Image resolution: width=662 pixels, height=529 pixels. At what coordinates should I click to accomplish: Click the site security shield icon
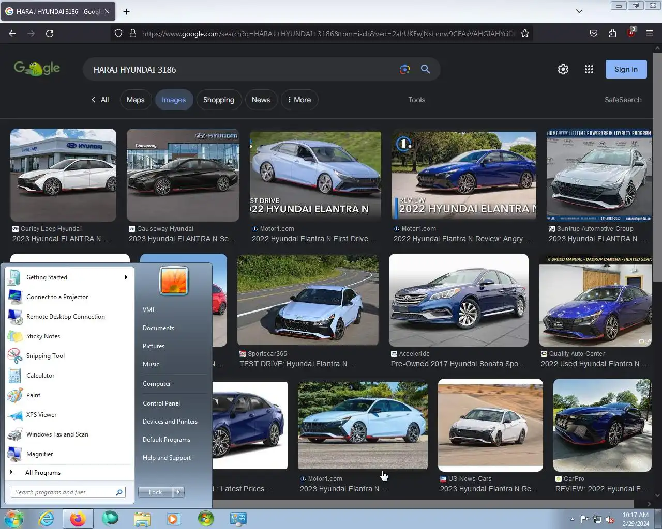(x=118, y=33)
